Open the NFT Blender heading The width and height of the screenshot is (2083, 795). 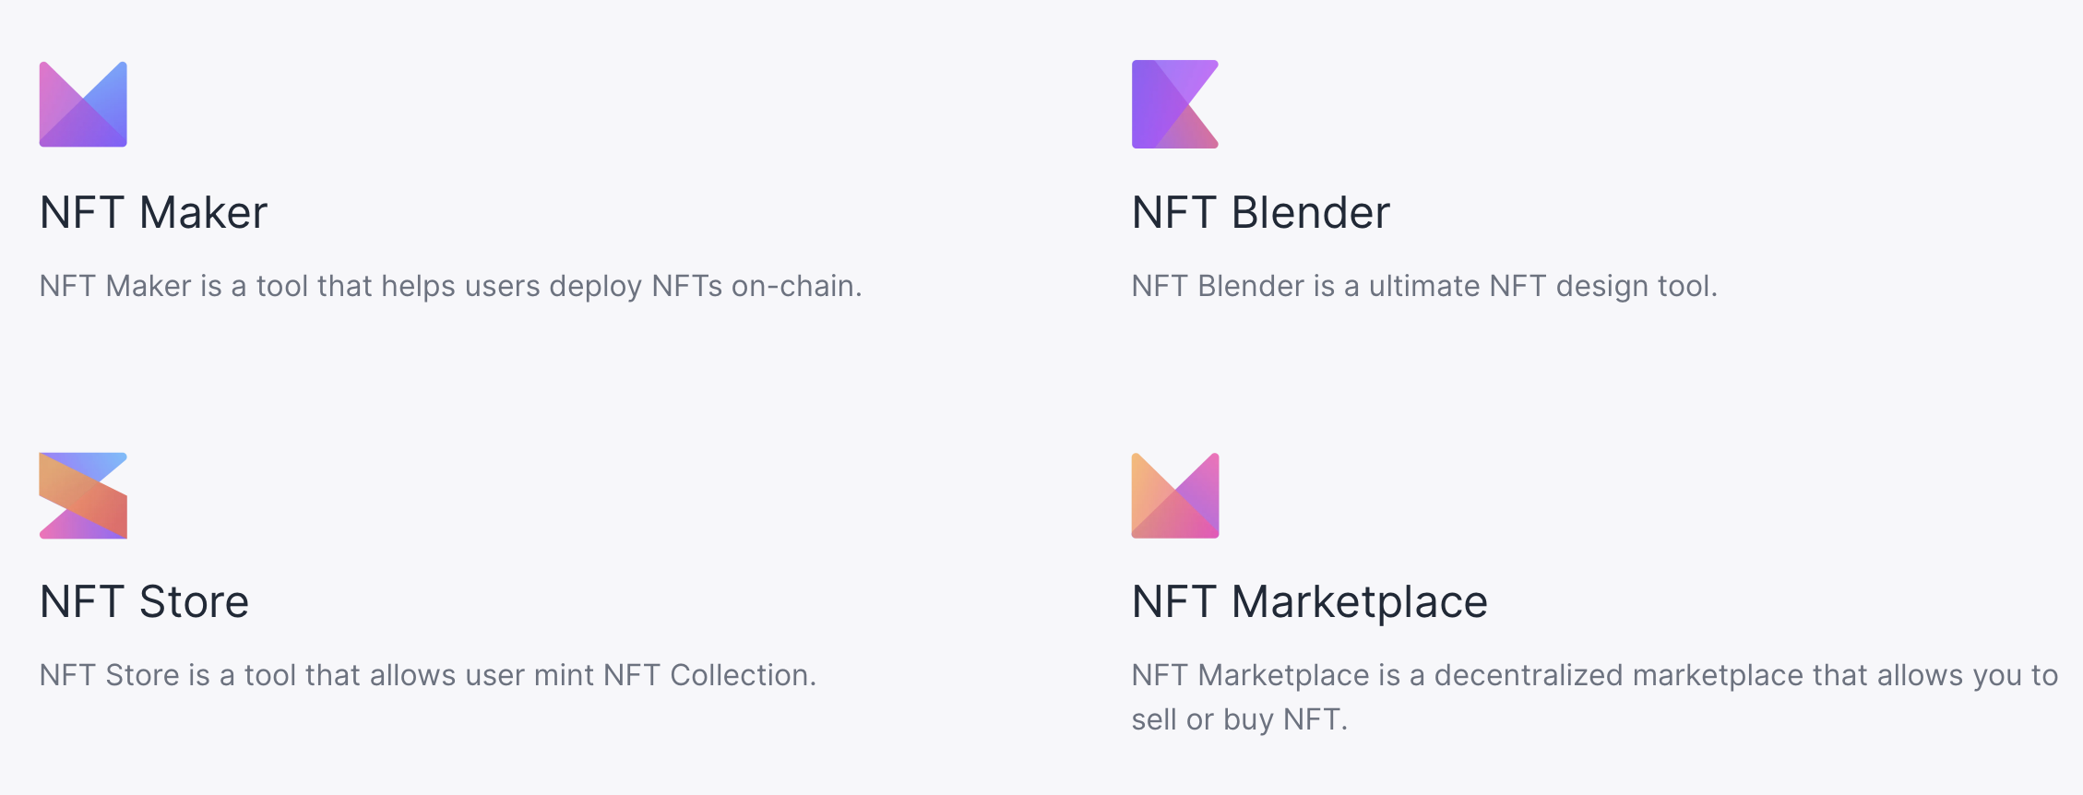(1260, 213)
